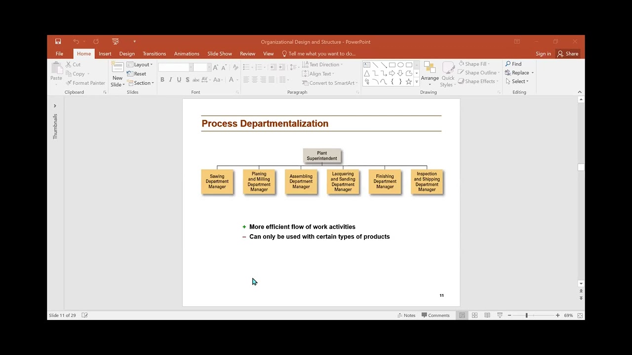The width and height of the screenshot is (632, 355).
Task: Toggle Italic formatting
Action: (170, 80)
